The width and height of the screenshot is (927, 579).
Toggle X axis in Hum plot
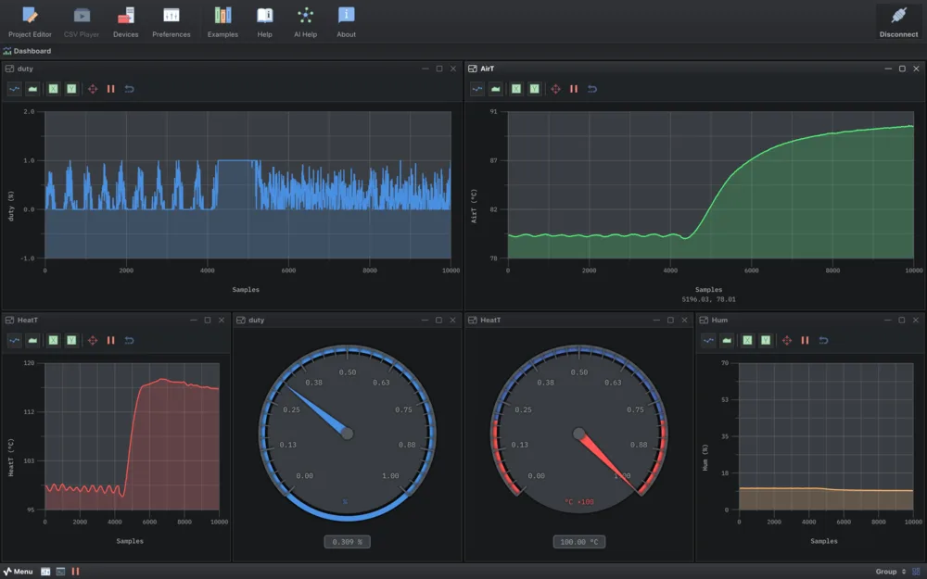pos(747,340)
